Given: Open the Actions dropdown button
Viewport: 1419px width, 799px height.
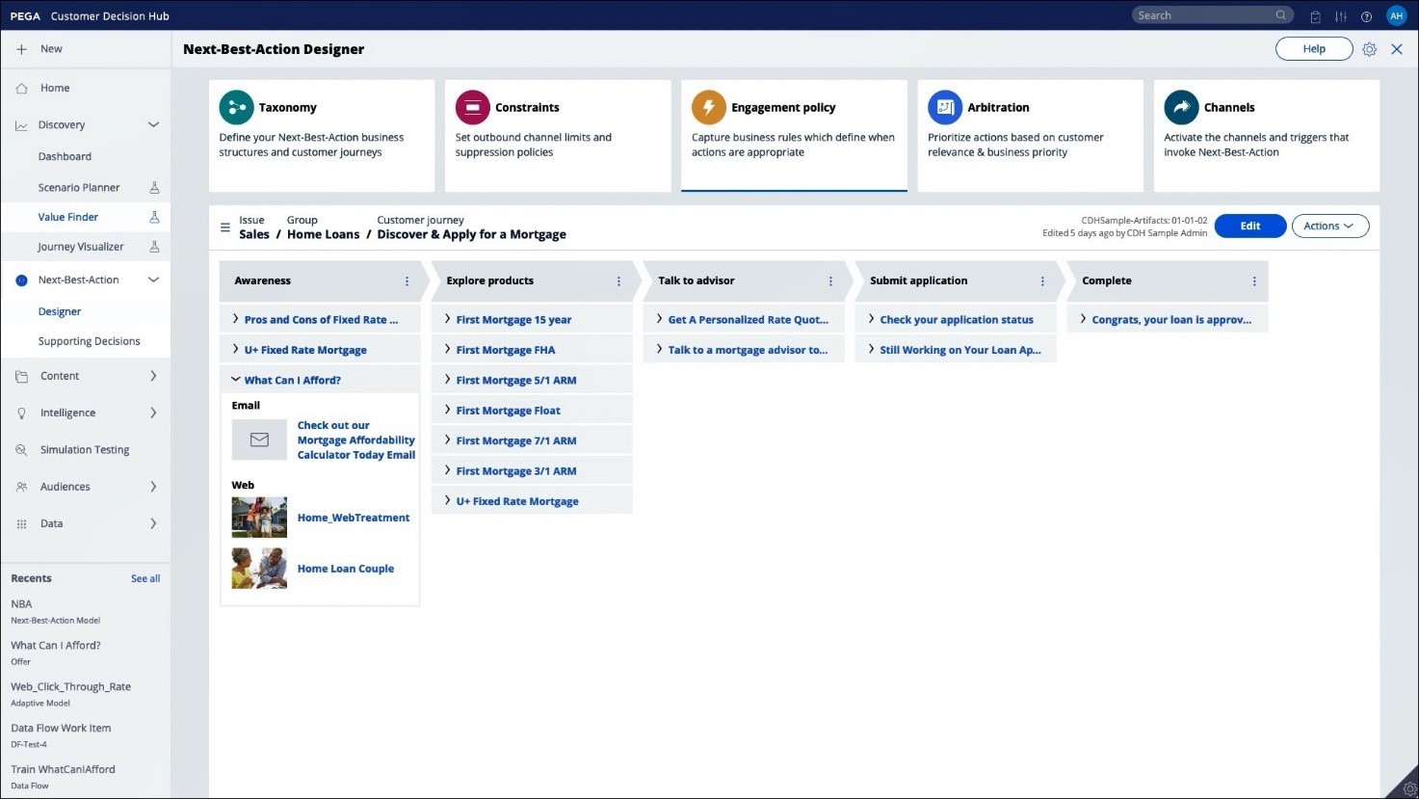Looking at the screenshot, I should point(1329,226).
